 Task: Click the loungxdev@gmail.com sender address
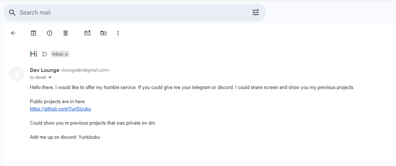pos(85,70)
